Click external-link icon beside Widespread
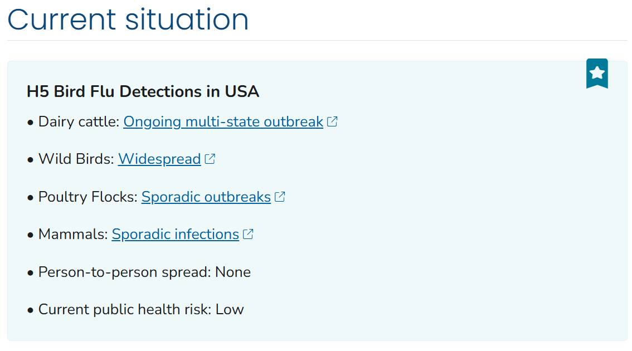Image resolution: width=632 pixels, height=351 pixels. pos(210,159)
